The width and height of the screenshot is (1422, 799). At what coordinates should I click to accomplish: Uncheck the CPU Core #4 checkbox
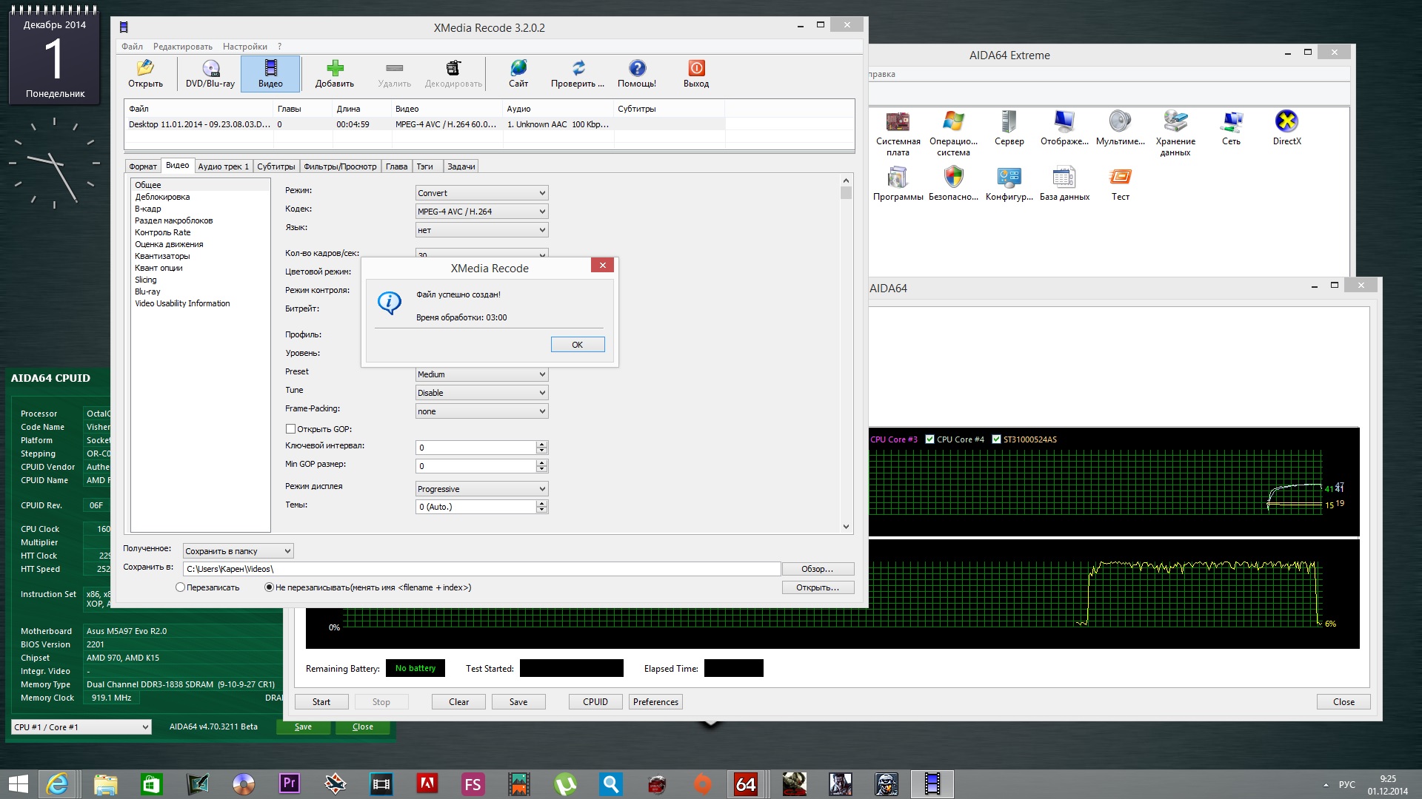coord(930,439)
